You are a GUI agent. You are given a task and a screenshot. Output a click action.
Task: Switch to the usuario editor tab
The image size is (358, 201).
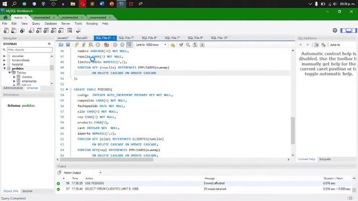tap(63, 38)
